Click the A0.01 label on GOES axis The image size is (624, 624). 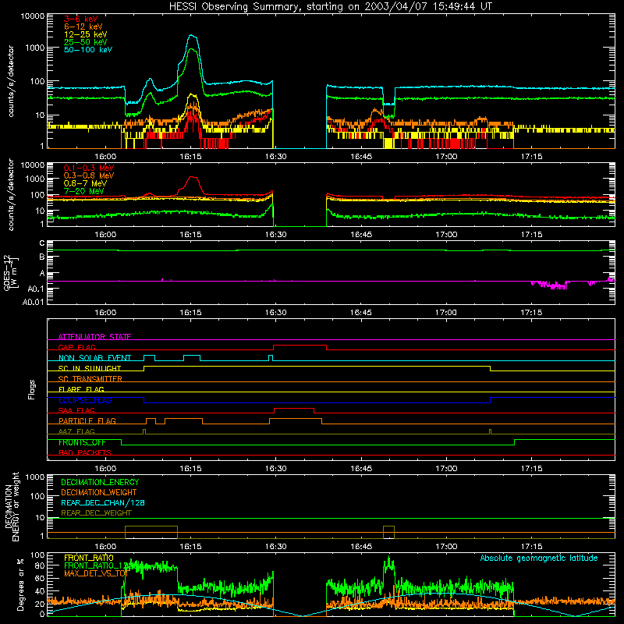pyautogui.click(x=33, y=302)
